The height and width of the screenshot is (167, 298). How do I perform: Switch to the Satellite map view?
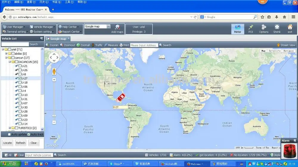274,51
